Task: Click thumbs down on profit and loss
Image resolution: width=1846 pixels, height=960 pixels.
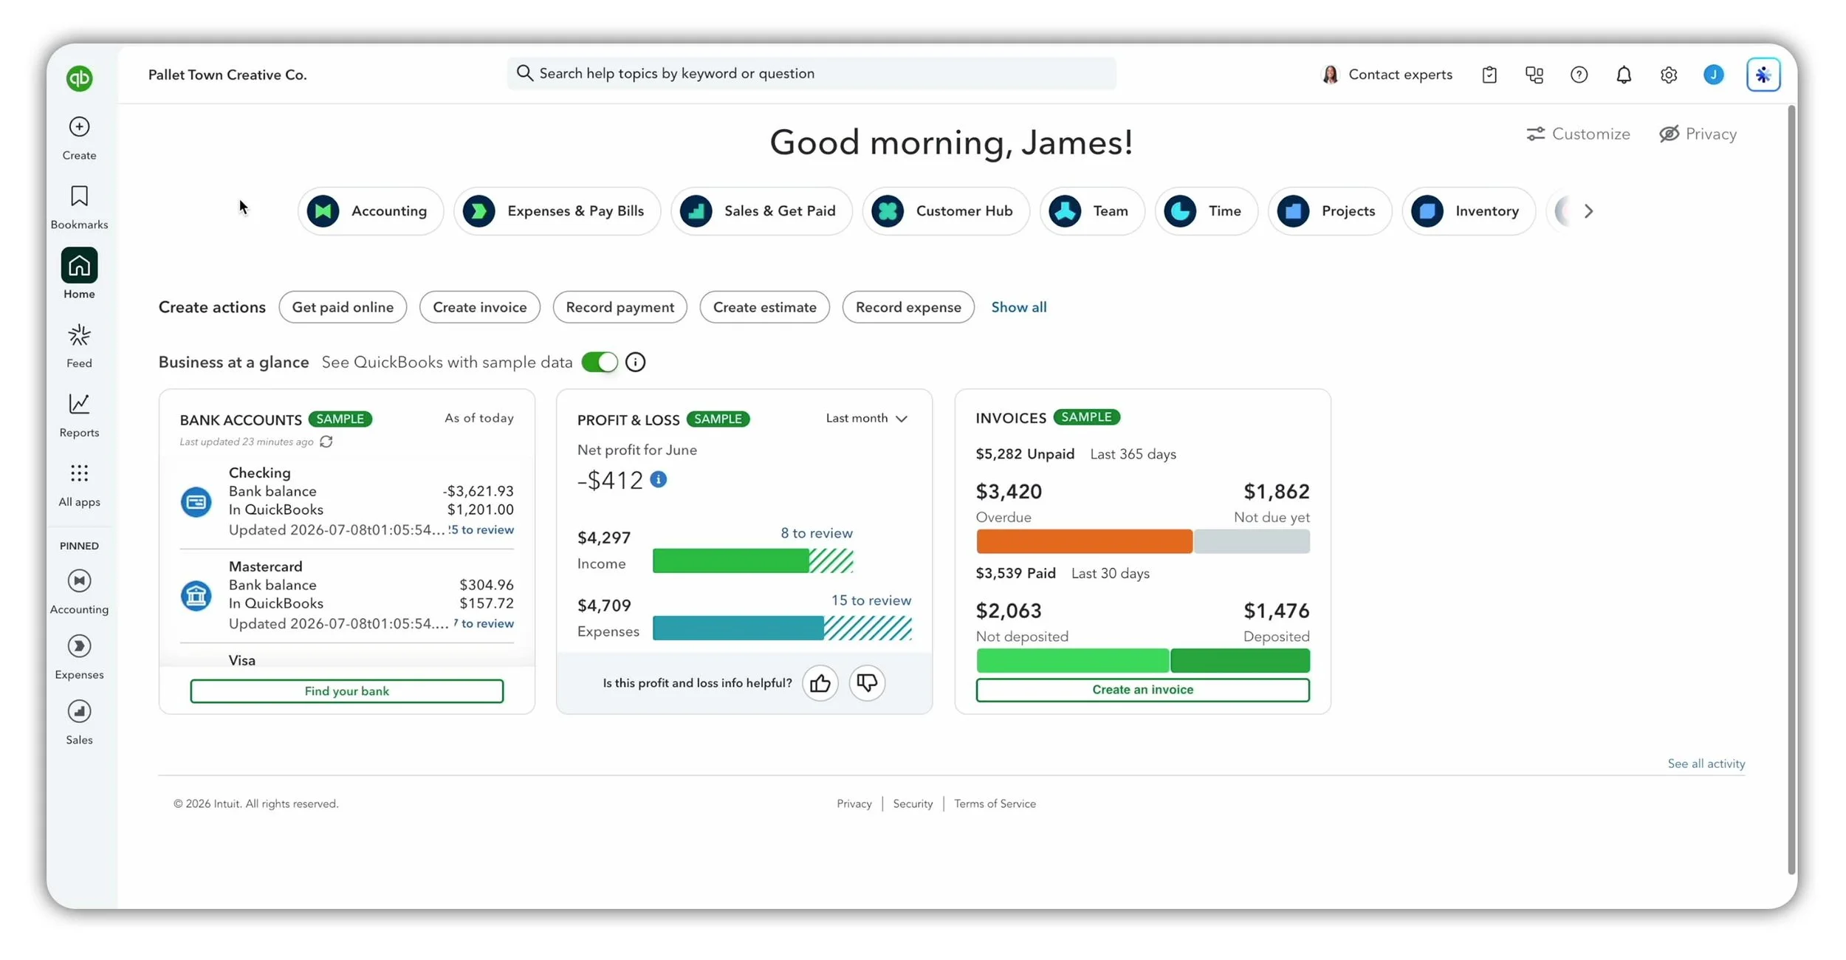Action: (867, 683)
